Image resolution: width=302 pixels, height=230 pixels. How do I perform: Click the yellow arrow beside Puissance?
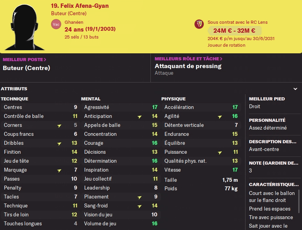pyautogui.click(x=220, y=152)
